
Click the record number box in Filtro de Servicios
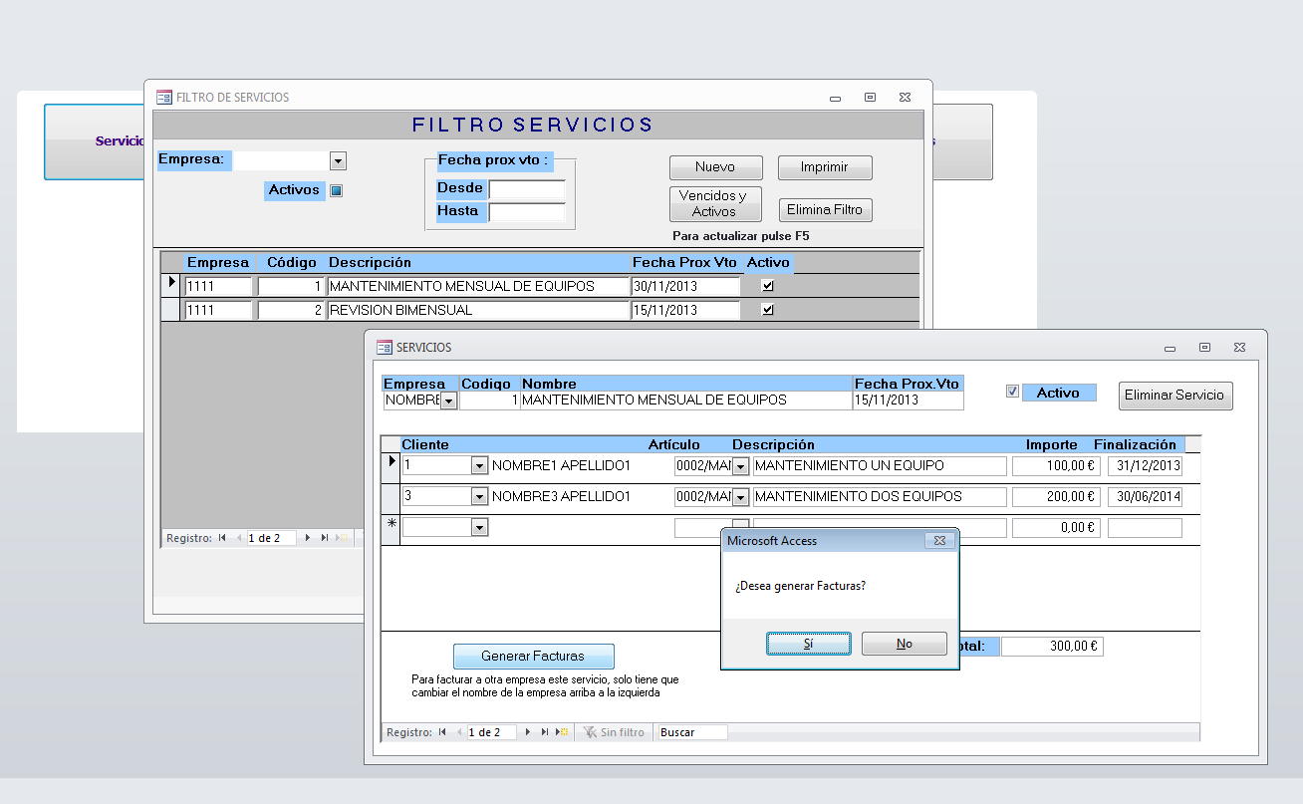click(x=272, y=538)
